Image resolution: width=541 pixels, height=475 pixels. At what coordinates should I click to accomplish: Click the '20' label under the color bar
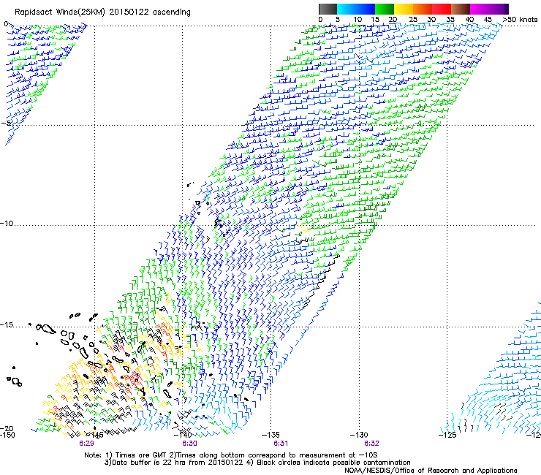(x=393, y=20)
